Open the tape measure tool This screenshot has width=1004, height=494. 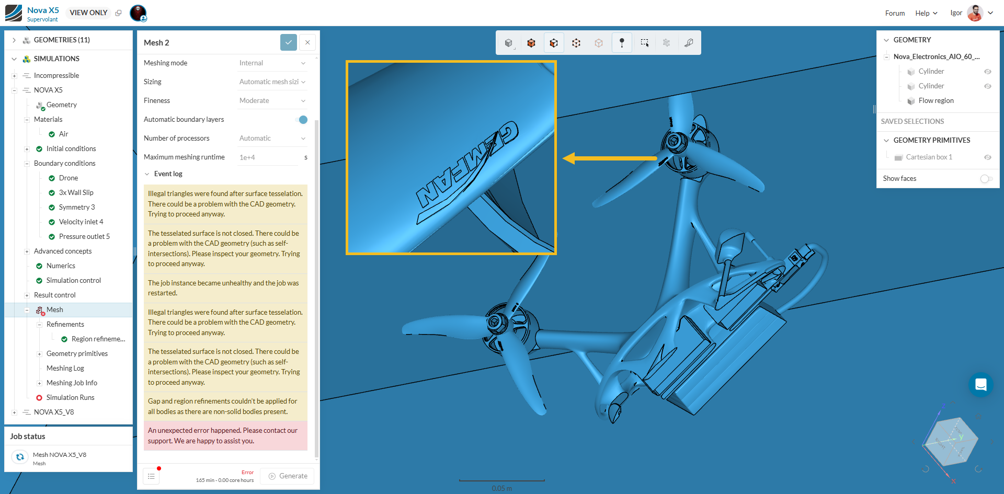pyautogui.click(x=689, y=43)
